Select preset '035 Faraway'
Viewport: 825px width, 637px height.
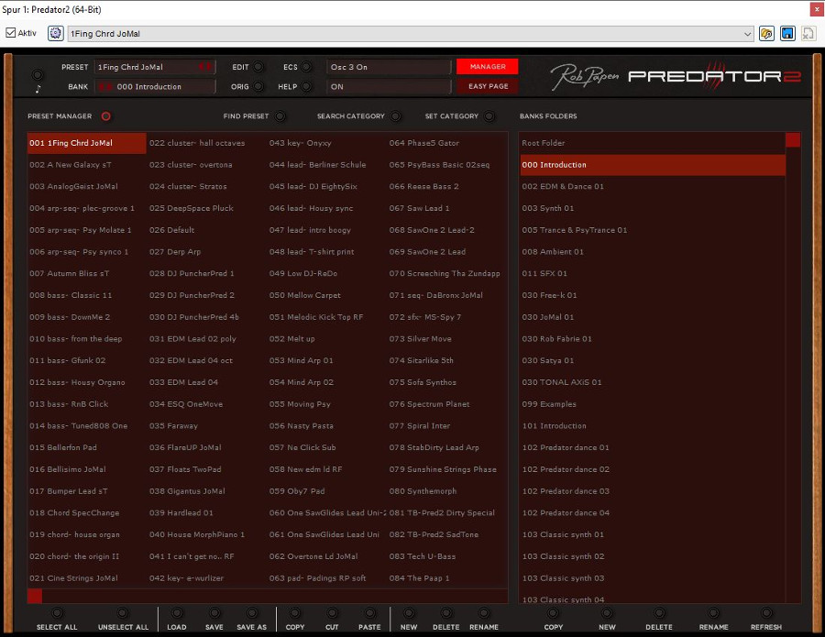pyautogui.click(x=173, y=425)
